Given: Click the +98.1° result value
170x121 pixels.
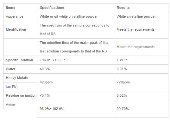Looking at the screenshot, I should pos(122,60).
